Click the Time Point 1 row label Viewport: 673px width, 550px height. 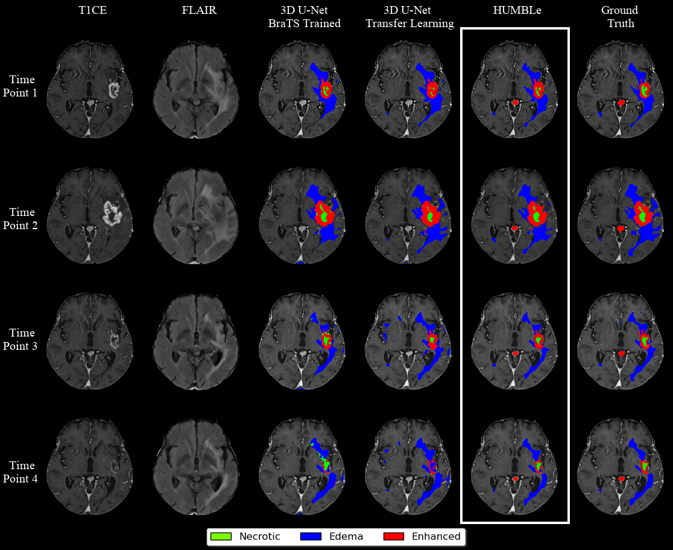click(x=22, y=86)
